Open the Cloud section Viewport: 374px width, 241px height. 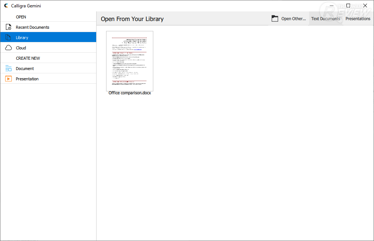[x=48, y=48]
